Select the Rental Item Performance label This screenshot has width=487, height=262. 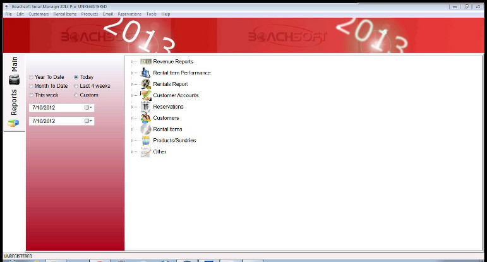(182, 73)
